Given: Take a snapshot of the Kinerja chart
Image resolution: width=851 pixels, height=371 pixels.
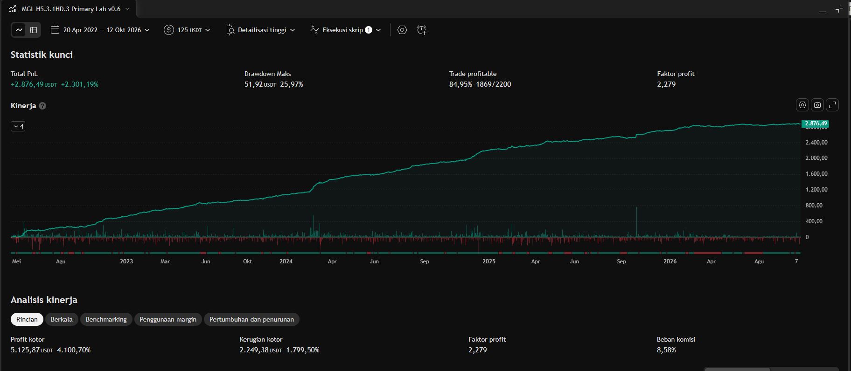Looking at the screenshot, I should (817, 105).
